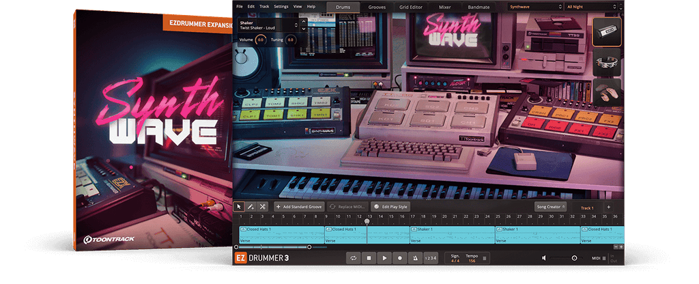The image size is (699, 284).
Task: Open the Shaker articulation selector
Action: tap(268, 25)
